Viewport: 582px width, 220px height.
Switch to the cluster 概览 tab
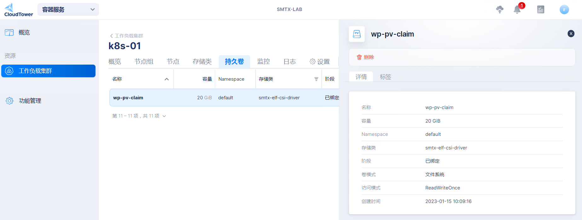click(x=115, y=61)
